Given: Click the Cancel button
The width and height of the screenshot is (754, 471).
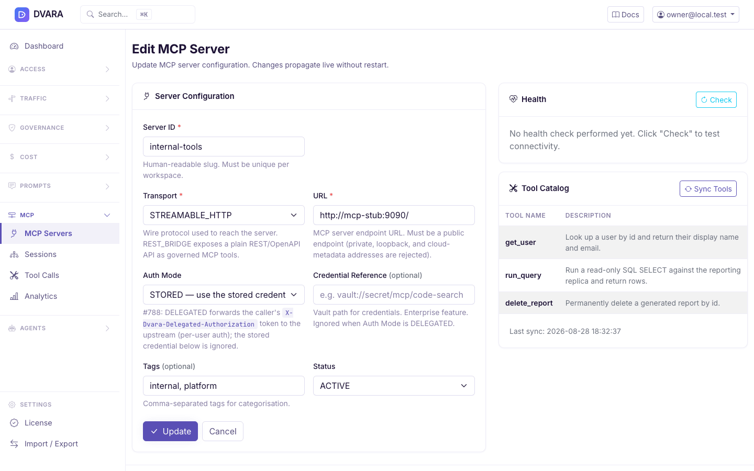Looking at the screenshot, I should pyautogui.click(x=223, y=431).
